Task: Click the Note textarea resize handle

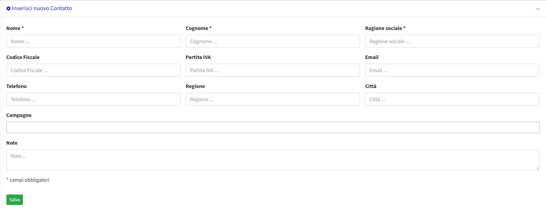Action: (538, 168)
